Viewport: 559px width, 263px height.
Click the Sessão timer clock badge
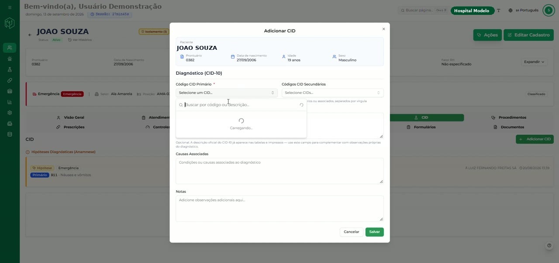pos(110,14)
